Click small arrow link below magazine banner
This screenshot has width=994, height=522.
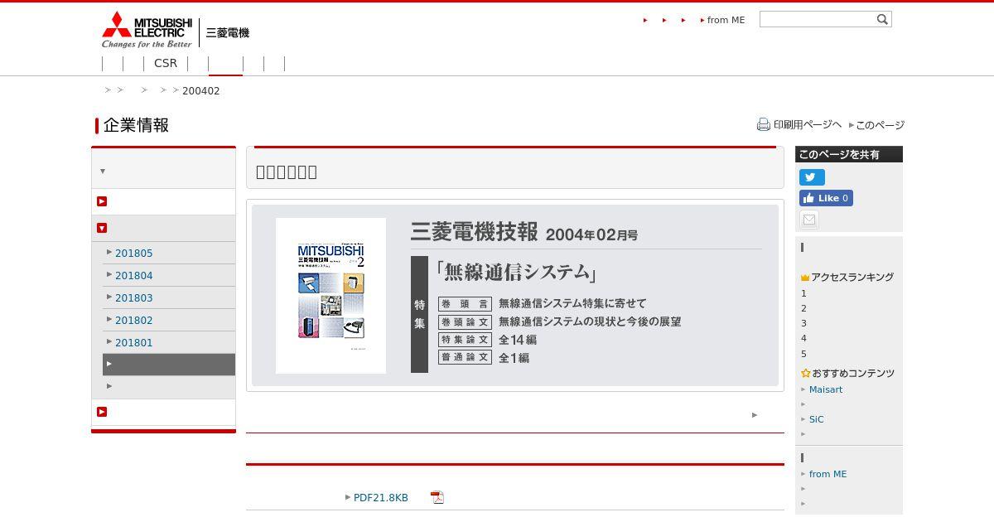tap(755, 415)
